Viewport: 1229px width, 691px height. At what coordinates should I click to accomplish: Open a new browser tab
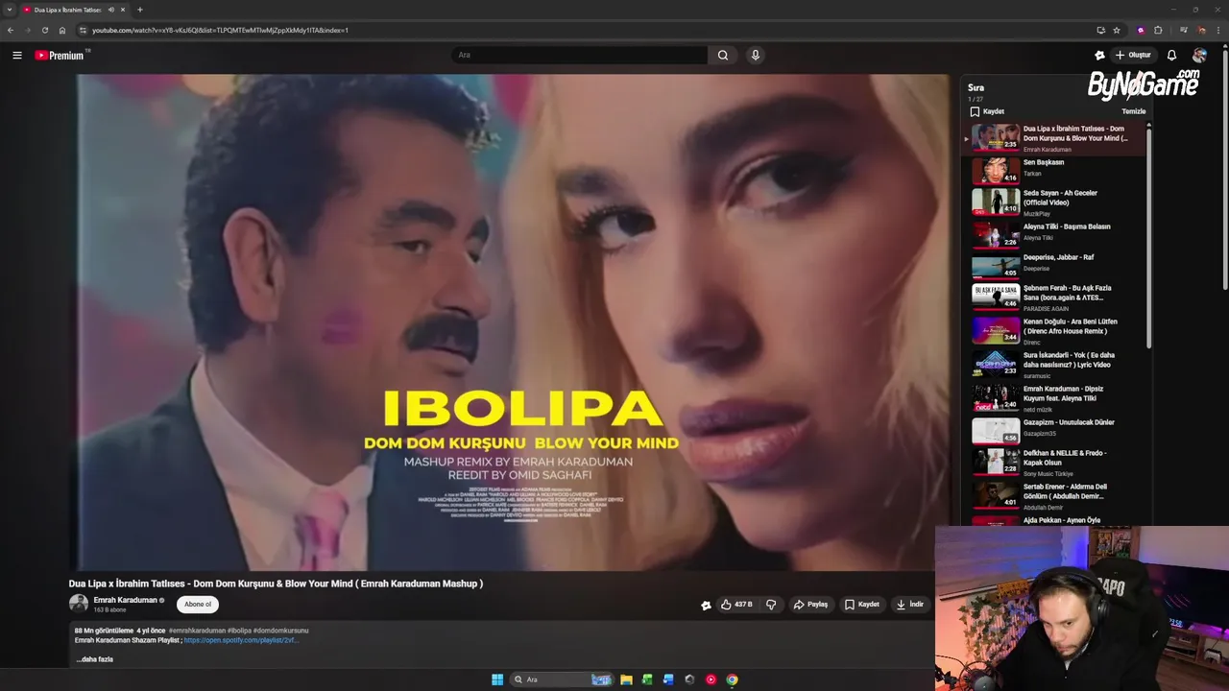(140, 10)
